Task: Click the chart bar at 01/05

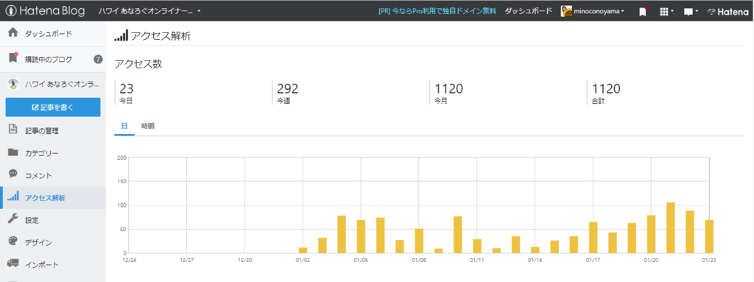Action: tap(361, 236)
